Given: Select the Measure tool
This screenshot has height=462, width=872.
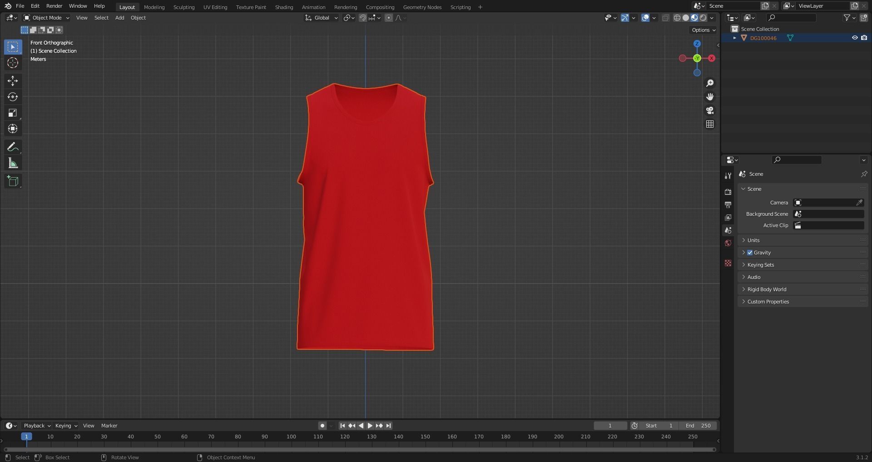Looking at the screenshot, I should pos(13,163).
